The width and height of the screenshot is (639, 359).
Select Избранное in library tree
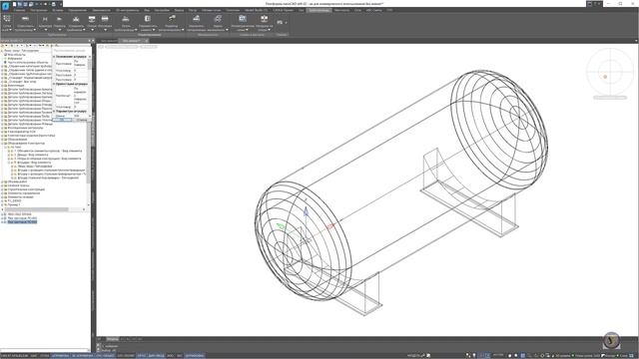16,58
